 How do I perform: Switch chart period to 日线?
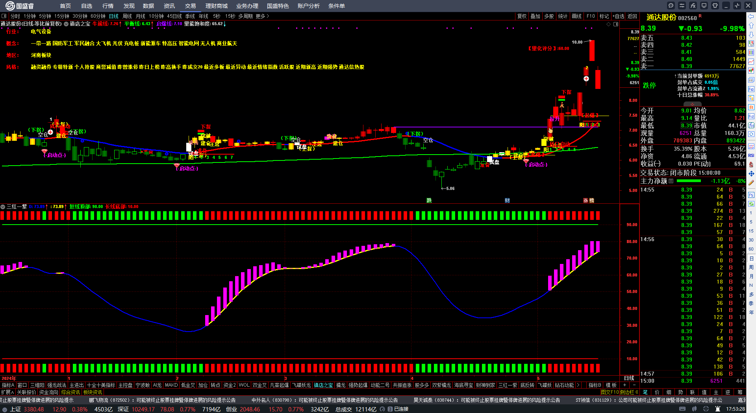(x=114, y=16)
